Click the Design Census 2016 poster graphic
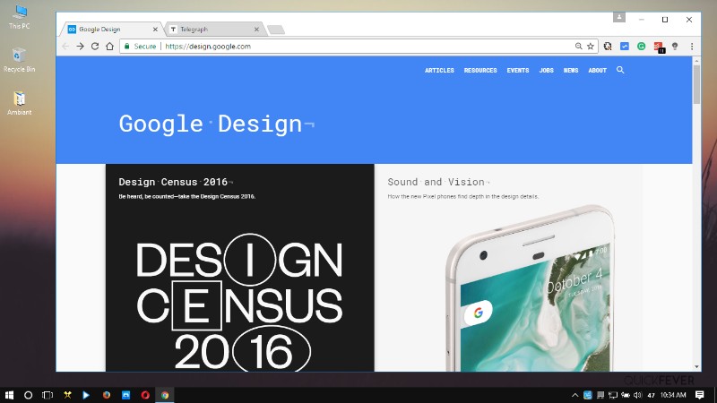The height and width of the screenshot is (403, 717). [x=239, y=303]
